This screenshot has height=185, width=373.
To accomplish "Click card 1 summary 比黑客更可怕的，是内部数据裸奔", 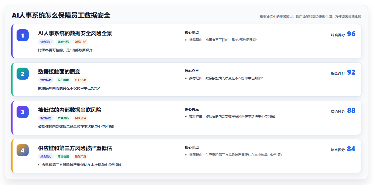I will [66, 50].
